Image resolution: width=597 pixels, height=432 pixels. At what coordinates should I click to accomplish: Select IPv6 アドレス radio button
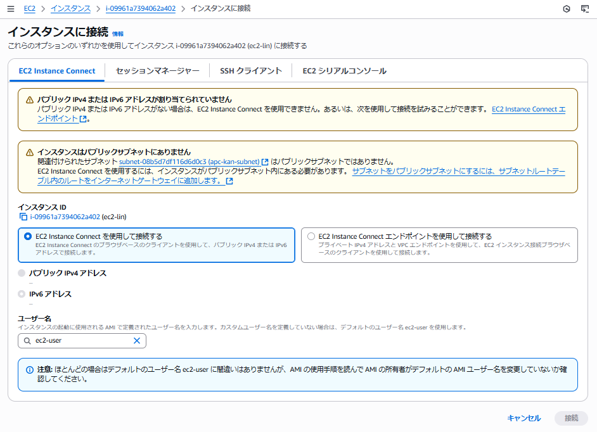click(22, 294)
